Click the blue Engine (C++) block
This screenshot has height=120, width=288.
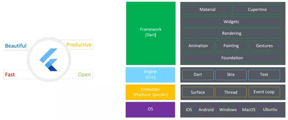pos(150,75)
